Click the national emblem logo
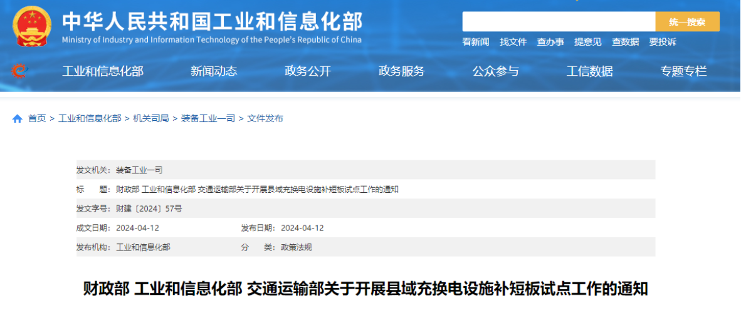The width and height of the screenshot is (741, 313). [x=33, y=26]
